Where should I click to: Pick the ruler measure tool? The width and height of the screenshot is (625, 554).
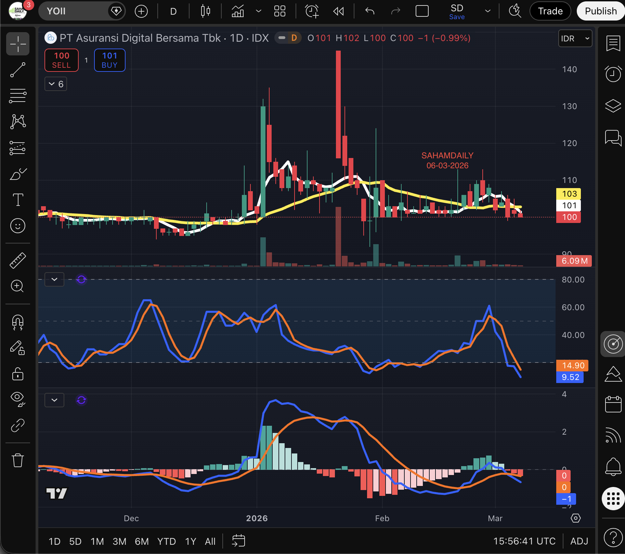click(x=18, y=261)
